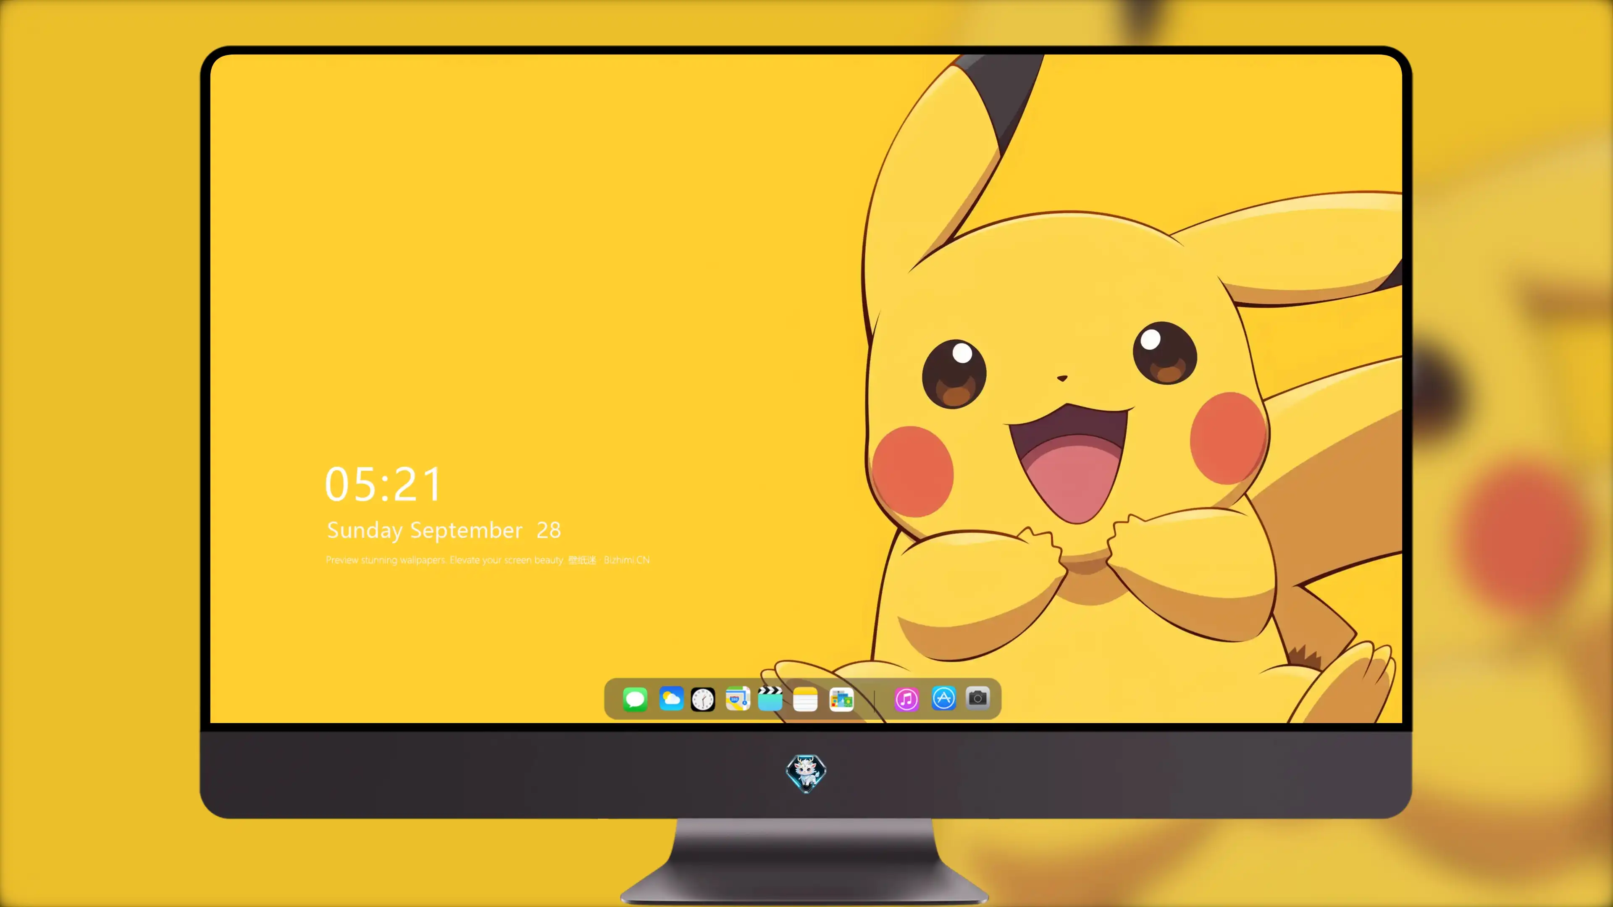1613x907 pixels.
Task: Open the Clock app in the dock
Action: point(703,699)
